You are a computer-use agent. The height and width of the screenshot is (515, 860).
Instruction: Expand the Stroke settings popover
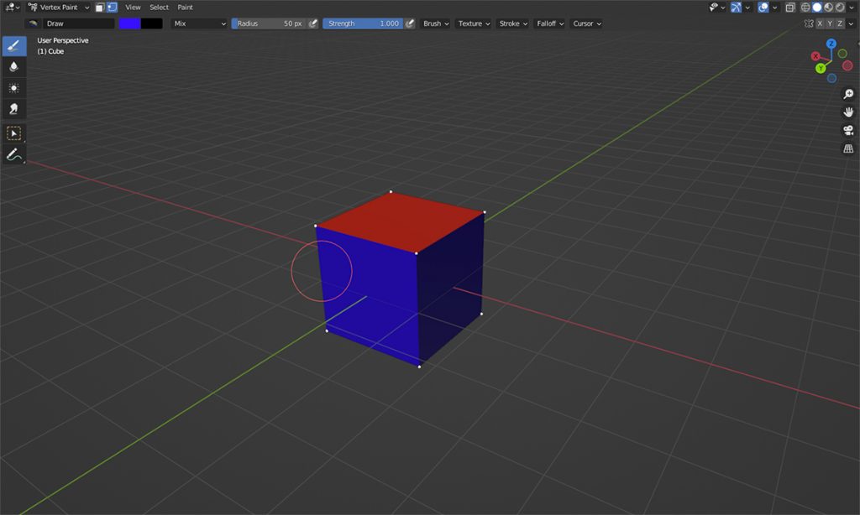point(513,23)
